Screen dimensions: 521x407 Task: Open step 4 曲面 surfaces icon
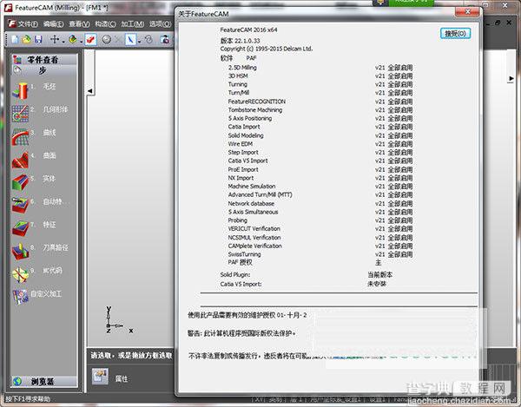click(20, 160)
